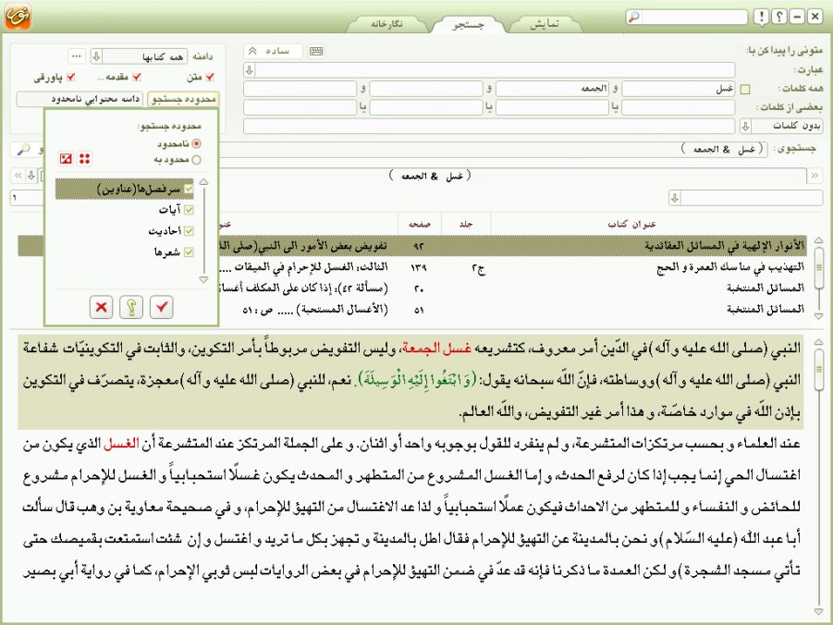Click the title bar search input field
Viewport: 833px width, 625px height.
click(693, 17)
